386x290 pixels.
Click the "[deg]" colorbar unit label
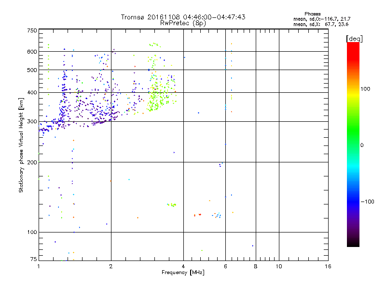pyautogui.click(x=354, y=39)
